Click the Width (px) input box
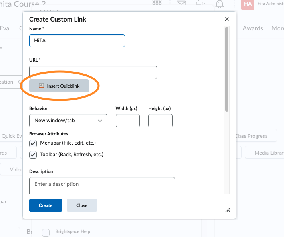This screenshot has height=237, width=284. point(128,121)
